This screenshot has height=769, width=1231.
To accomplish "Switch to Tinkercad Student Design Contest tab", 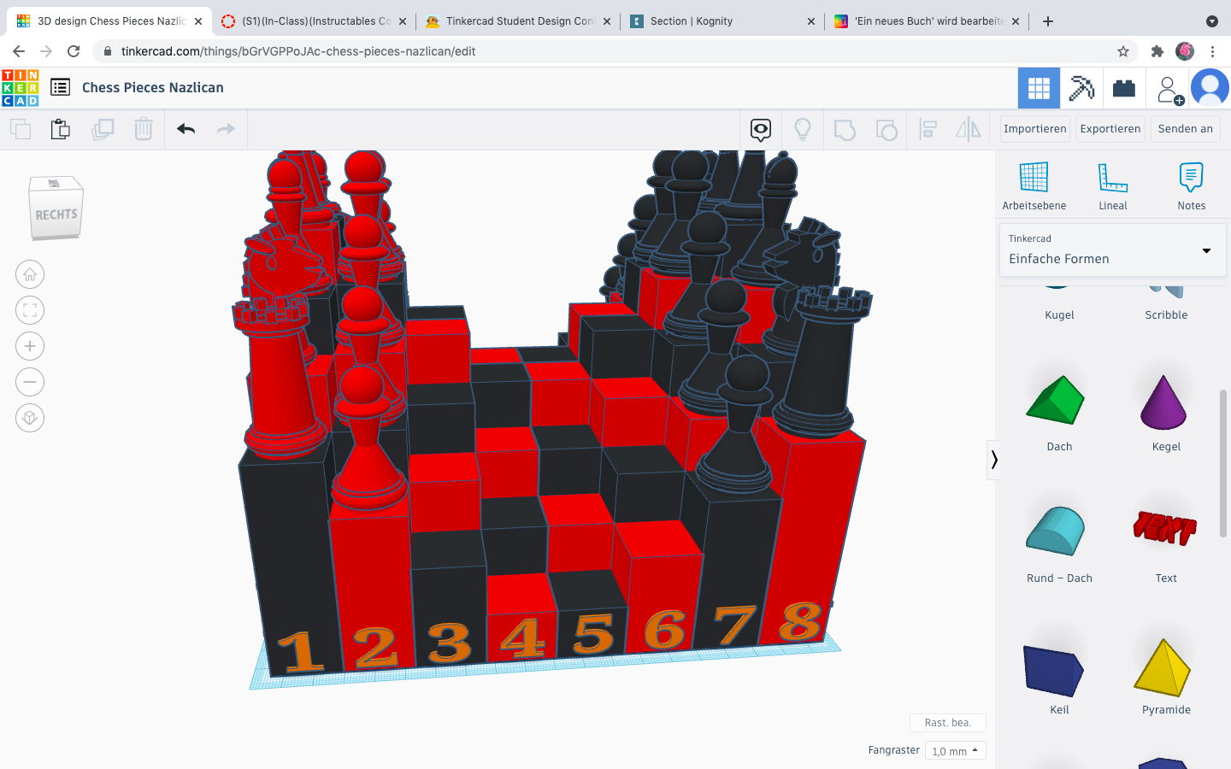I will click(518, 21).
